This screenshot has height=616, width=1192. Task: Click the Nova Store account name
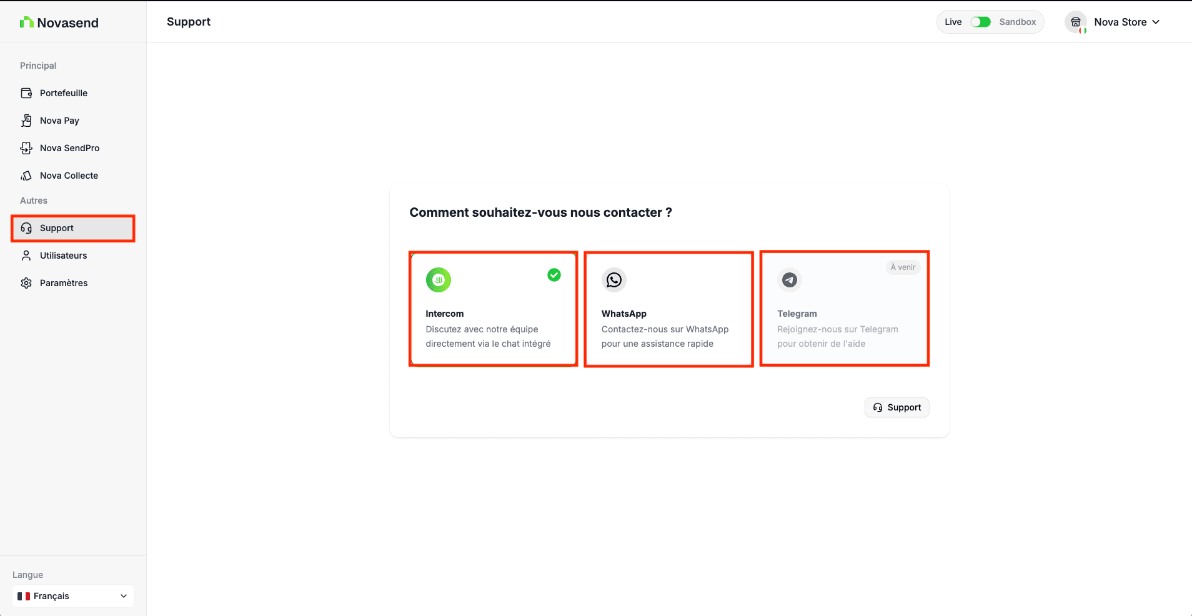click(1121, 22)
